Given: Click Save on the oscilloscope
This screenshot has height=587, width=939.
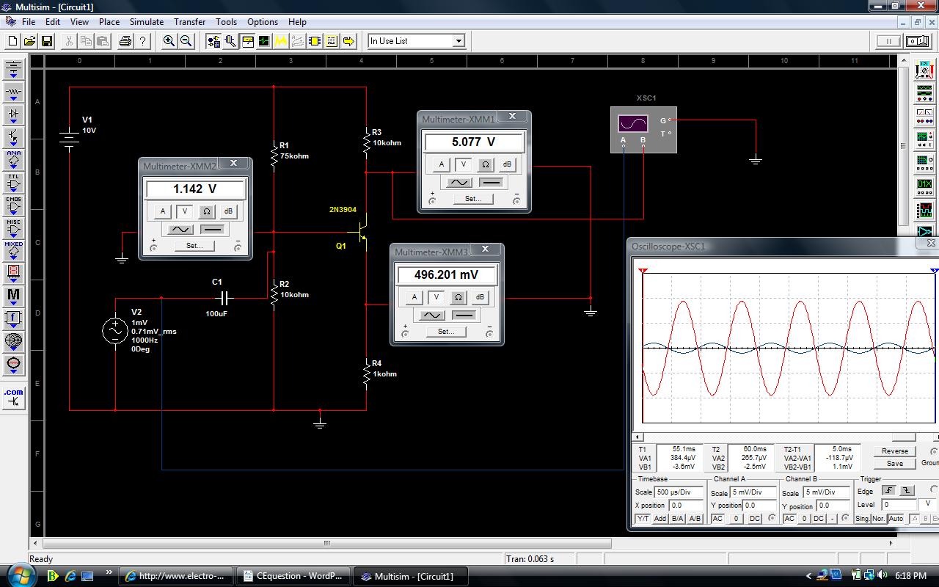Looking at the screenshot, I should (895, 464).
